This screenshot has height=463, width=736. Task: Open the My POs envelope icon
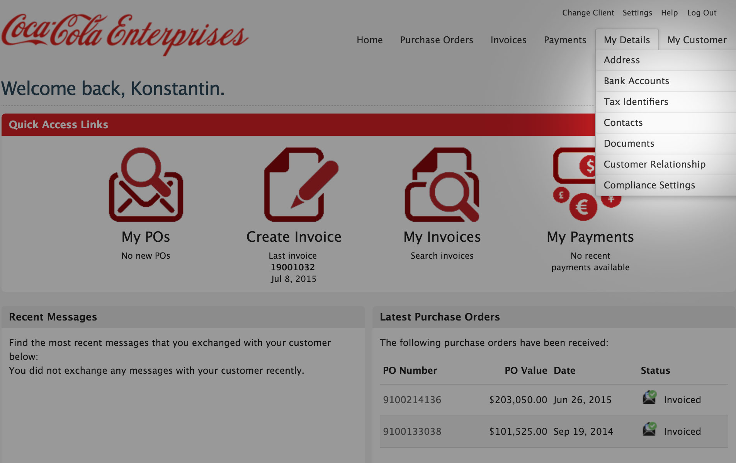click(146, 184)
